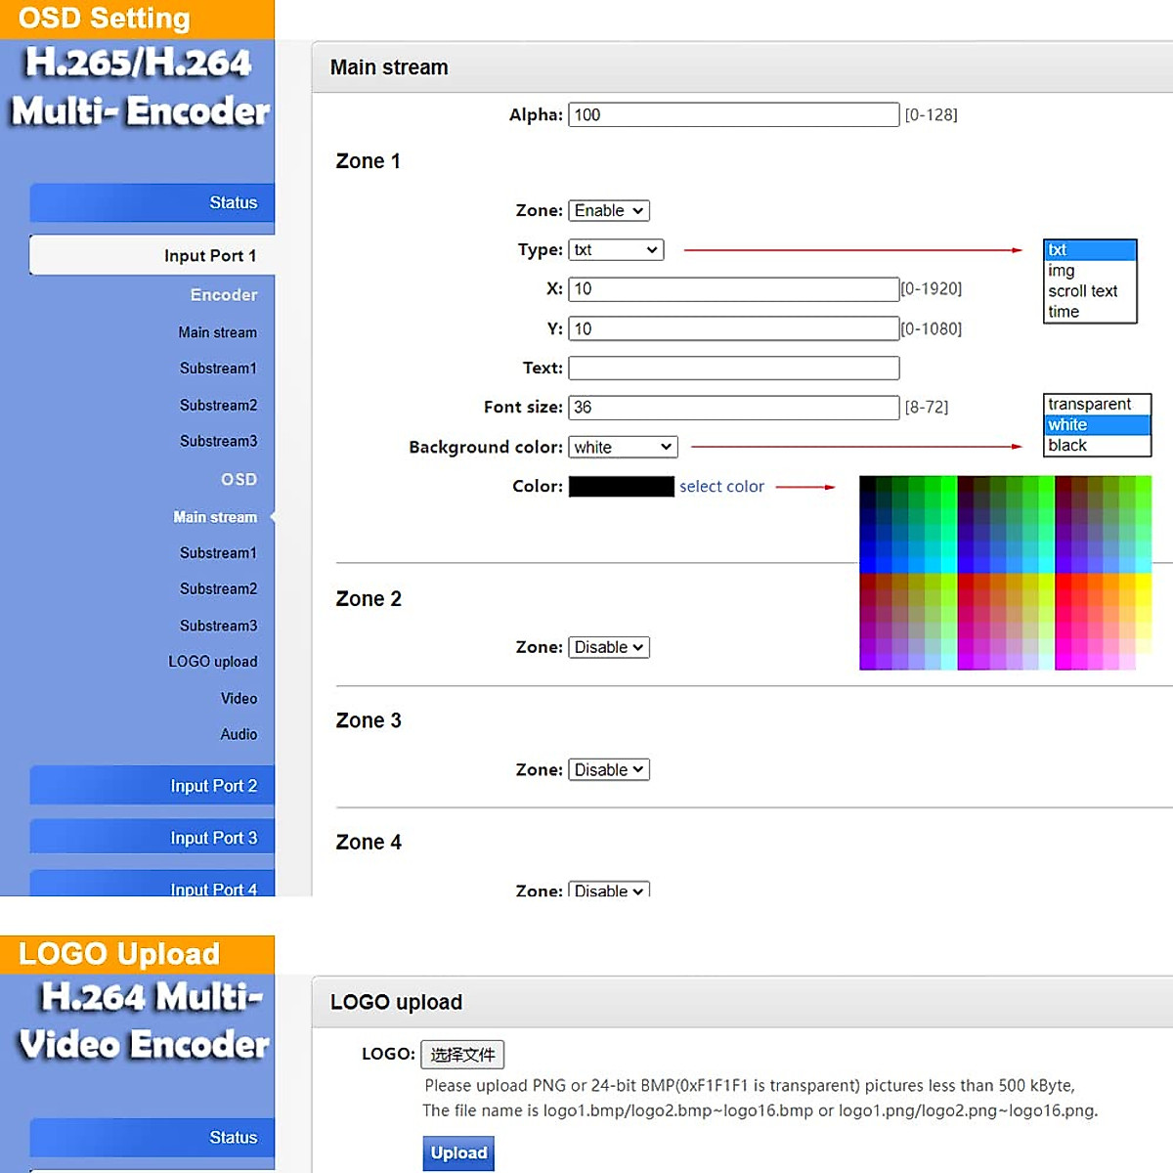Viewport: 1173px width, 1173px height.
Task: Pick transparent in background color list
Action: tap(1089, 405)
